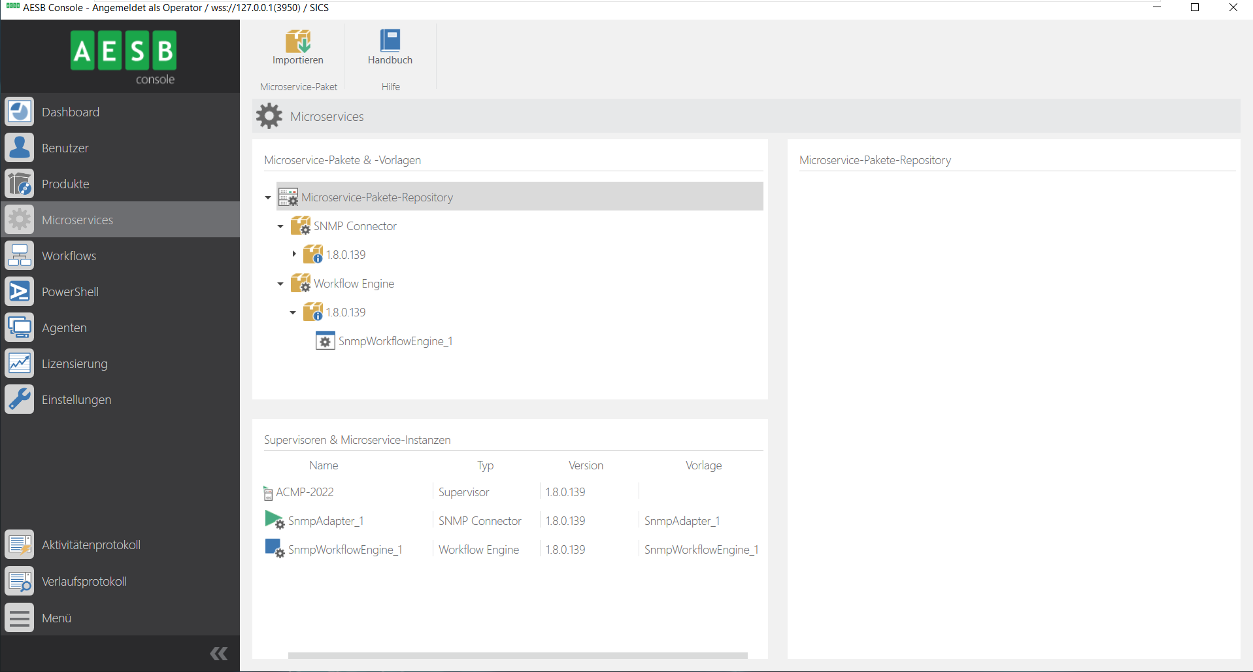Collapse the Workflow Engine tree node
The image size is (1253, 672).
(280, 284)
